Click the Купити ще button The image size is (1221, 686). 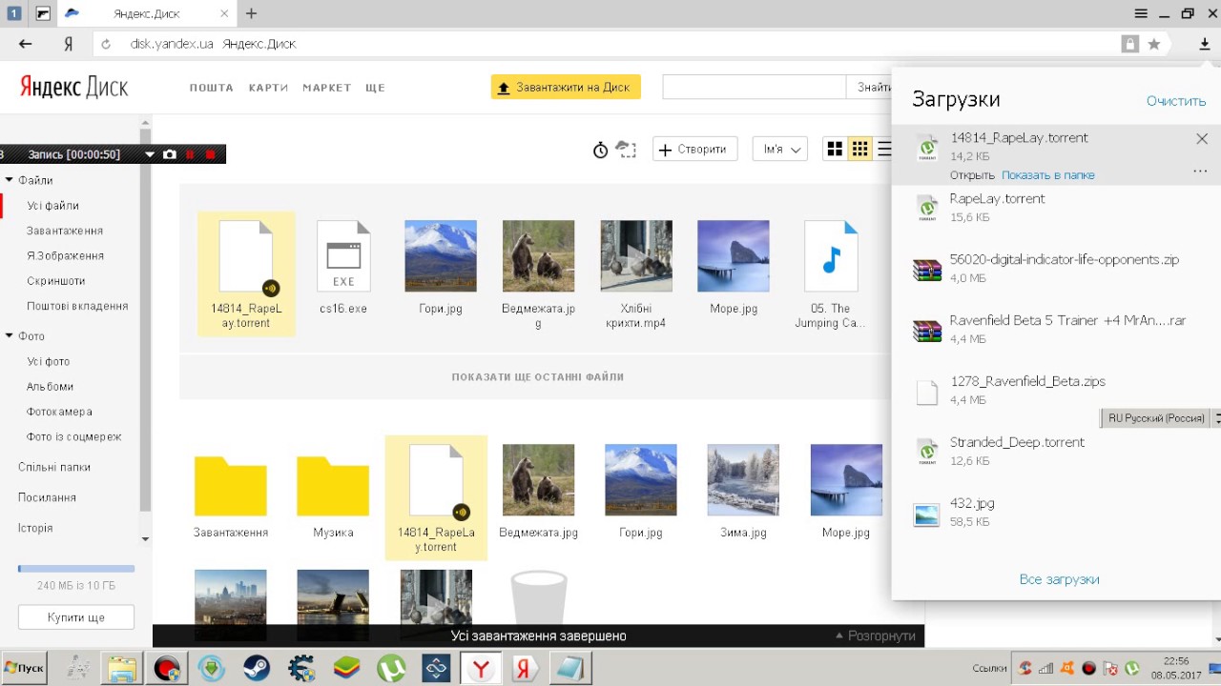[76, 617]
